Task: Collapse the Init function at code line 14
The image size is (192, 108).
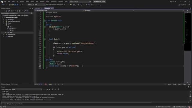Action: pyautogui.click(x=45, y=39)
